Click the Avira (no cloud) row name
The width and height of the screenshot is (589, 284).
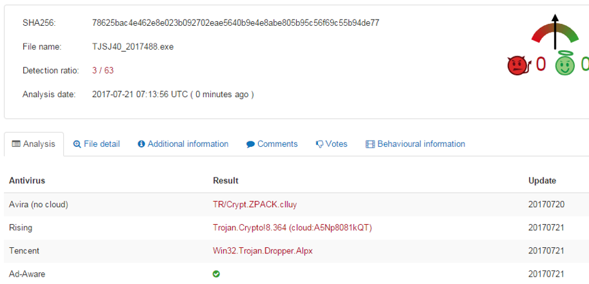click(39, 205)
